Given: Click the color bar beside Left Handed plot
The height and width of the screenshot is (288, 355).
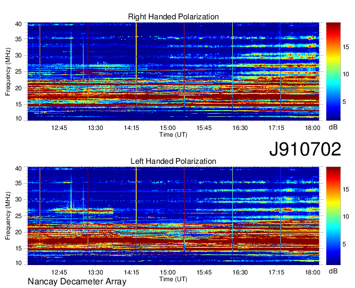Looking at the screenshot, I should click(333, 216).
